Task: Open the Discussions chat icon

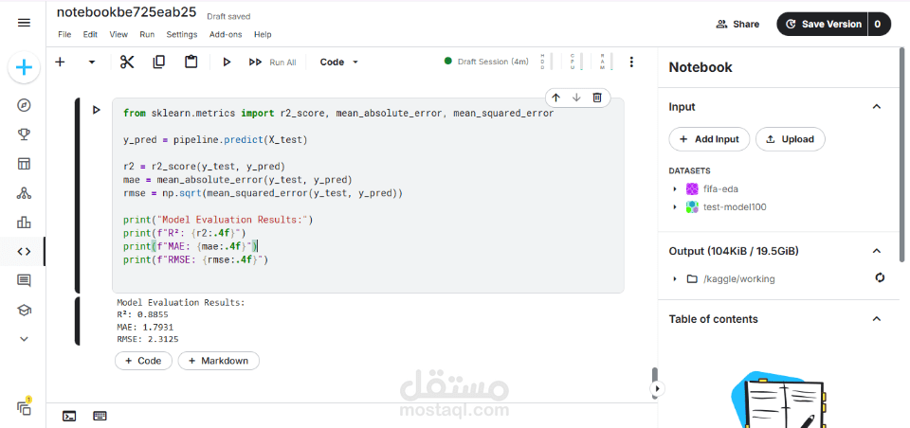Action: click(x=24, y=280)
